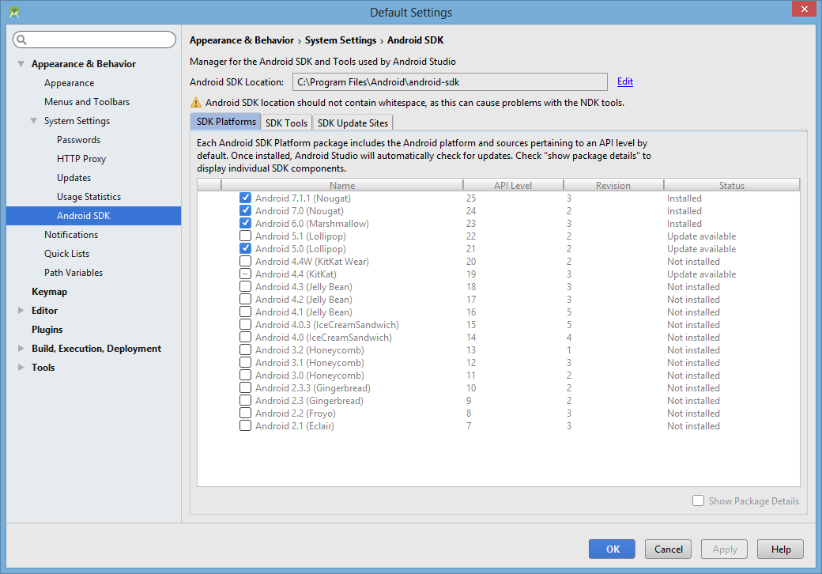Enable Show Package Details checkbox
This screenshot has height=574, width=822.
(698, 500)
